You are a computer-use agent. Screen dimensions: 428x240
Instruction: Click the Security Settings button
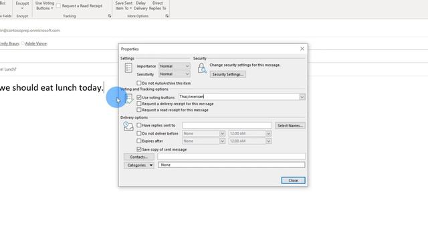click(227, 74)
